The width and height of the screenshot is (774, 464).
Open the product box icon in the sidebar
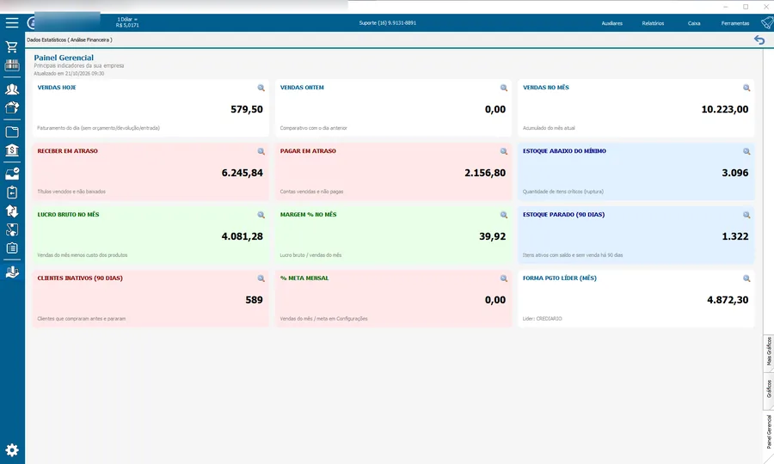tap(12, 107)
